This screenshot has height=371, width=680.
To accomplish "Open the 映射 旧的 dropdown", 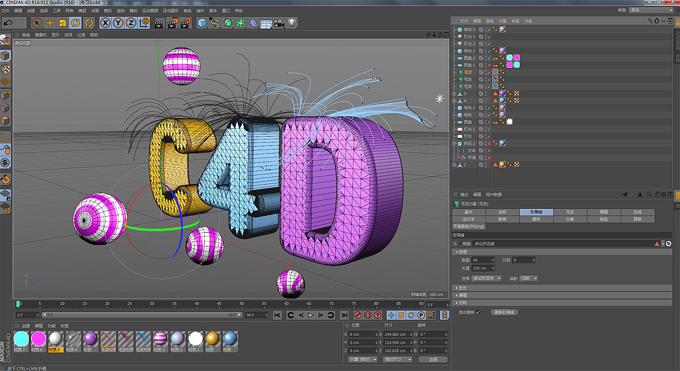I will click(529, 279).
